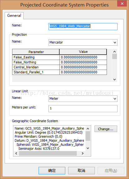Screen dimensions: 129x179
Task: Edit the Standard_Parallel_1 value cell
Action: [83, 72]
